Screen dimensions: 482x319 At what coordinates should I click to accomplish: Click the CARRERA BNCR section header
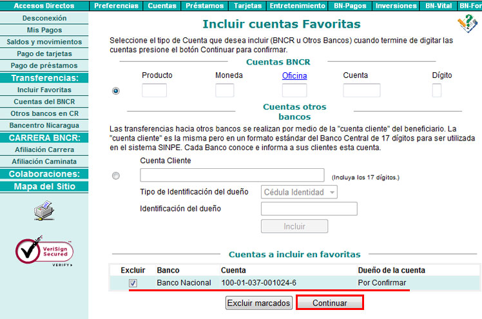[44, 138]
